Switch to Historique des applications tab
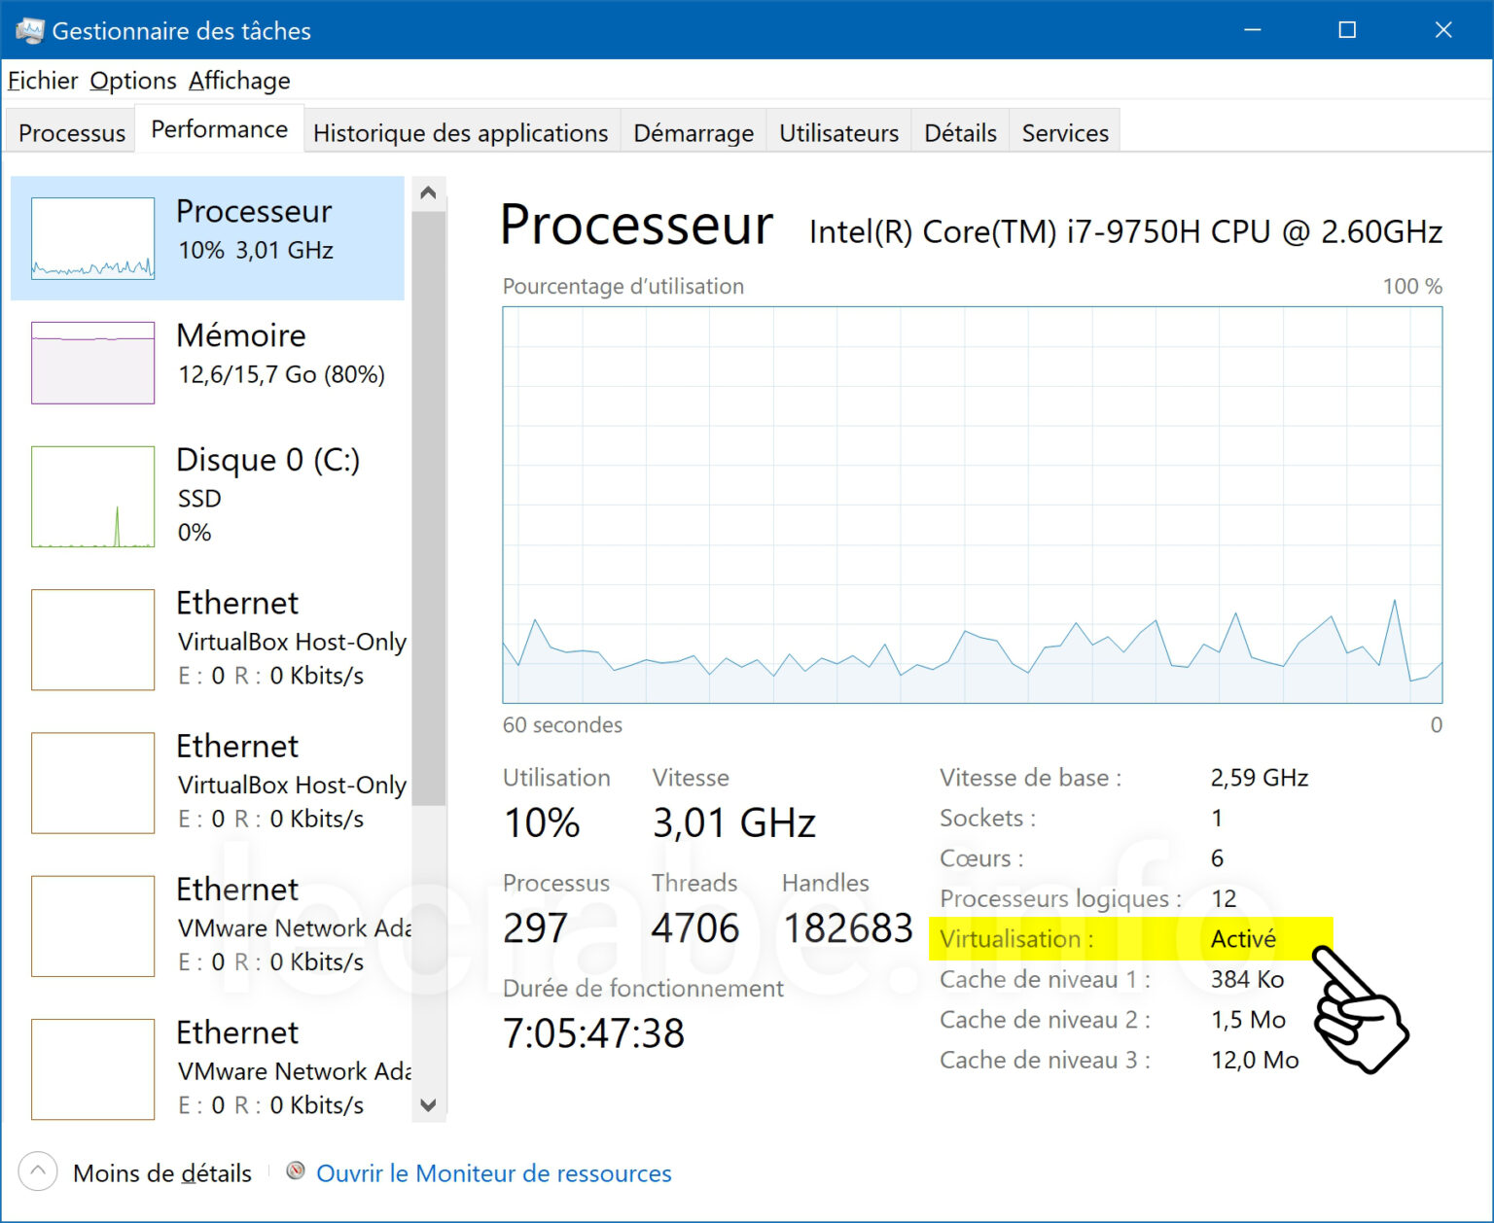1494x1223 pixels. click(460, 132)
